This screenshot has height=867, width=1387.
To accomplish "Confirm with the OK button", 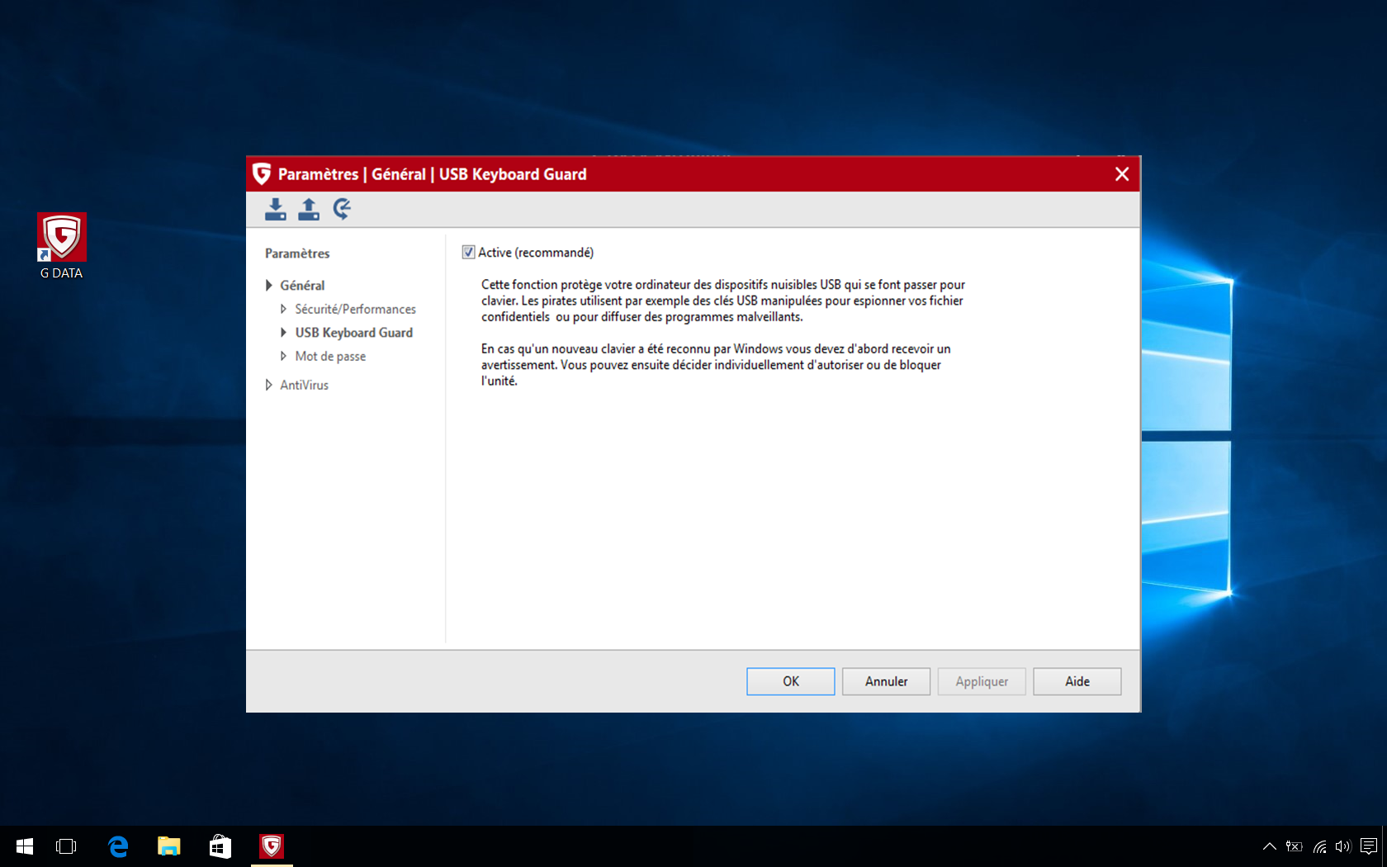I will [790, 681].
